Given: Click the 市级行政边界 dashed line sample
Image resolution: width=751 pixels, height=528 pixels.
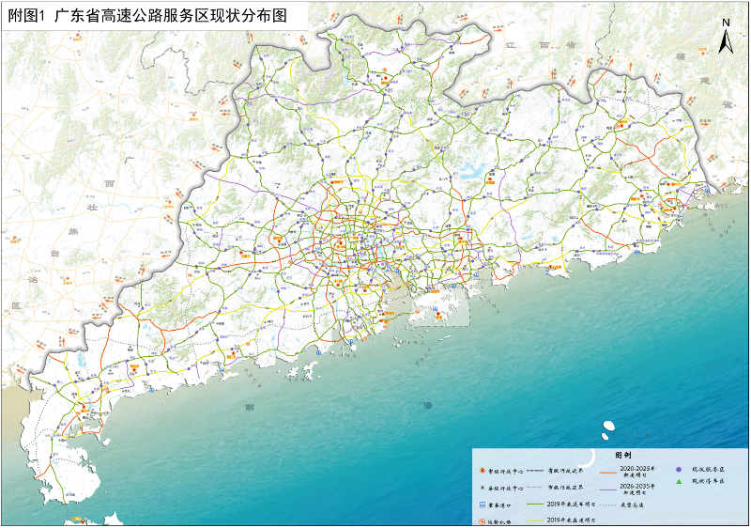Looking at the screenshot, I should [535, 488].
